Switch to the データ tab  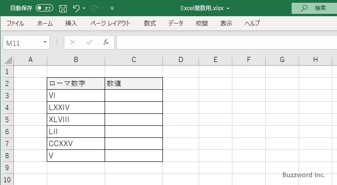(175, 23)
